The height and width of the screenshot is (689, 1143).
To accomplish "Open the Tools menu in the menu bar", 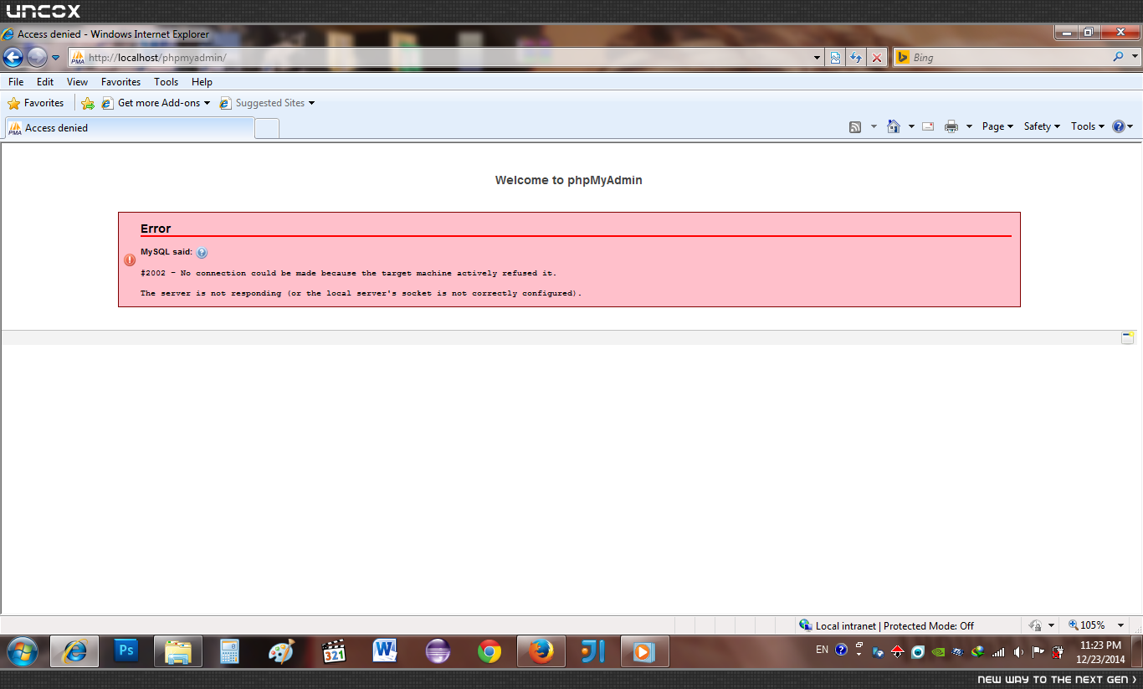I will coord(167,82).
